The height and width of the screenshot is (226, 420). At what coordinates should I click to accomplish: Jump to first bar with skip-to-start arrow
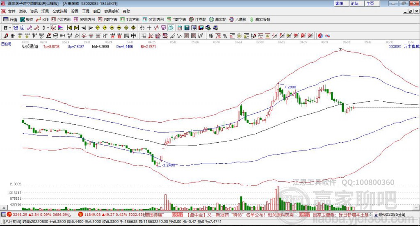coord(69,28)
